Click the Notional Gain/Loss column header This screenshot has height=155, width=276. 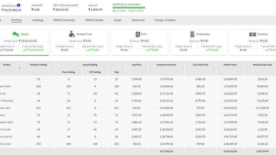pyautogui.click(x=262, y=65)
